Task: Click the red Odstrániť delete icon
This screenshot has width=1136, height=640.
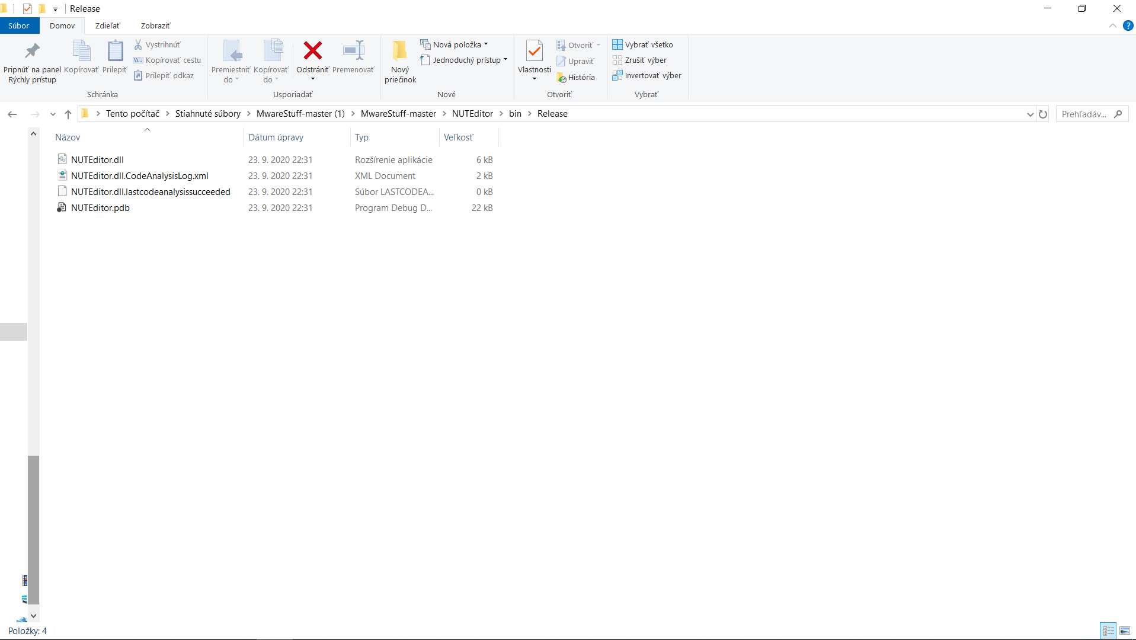Action: 312,51
